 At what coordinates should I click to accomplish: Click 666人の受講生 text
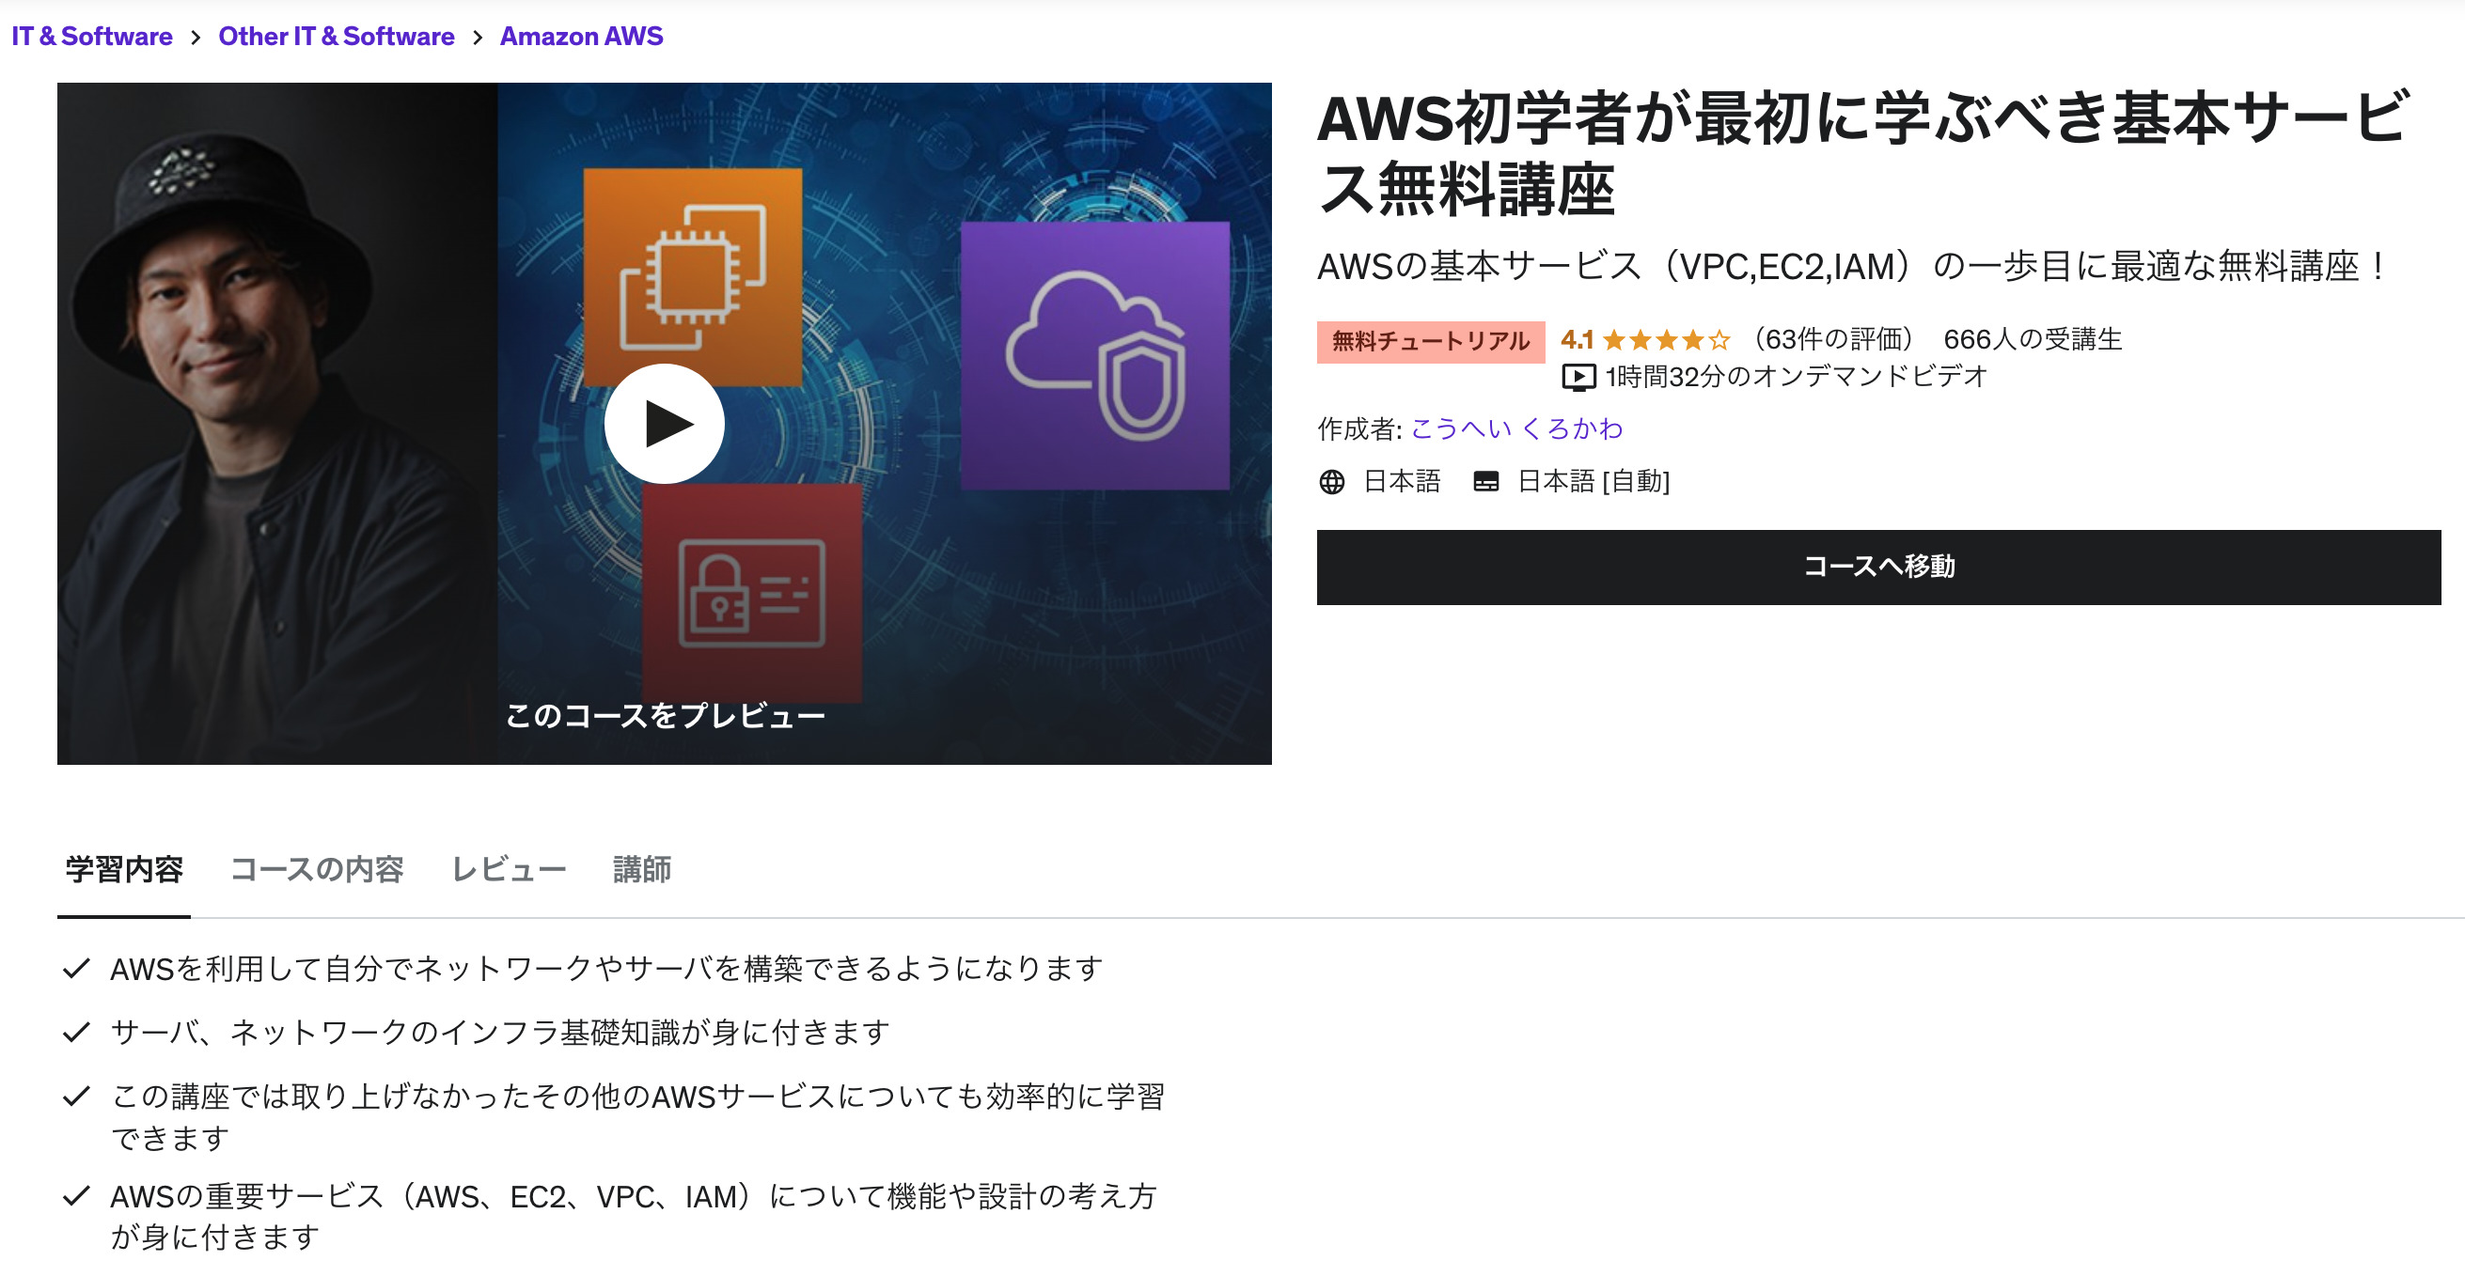(2033, 339)
